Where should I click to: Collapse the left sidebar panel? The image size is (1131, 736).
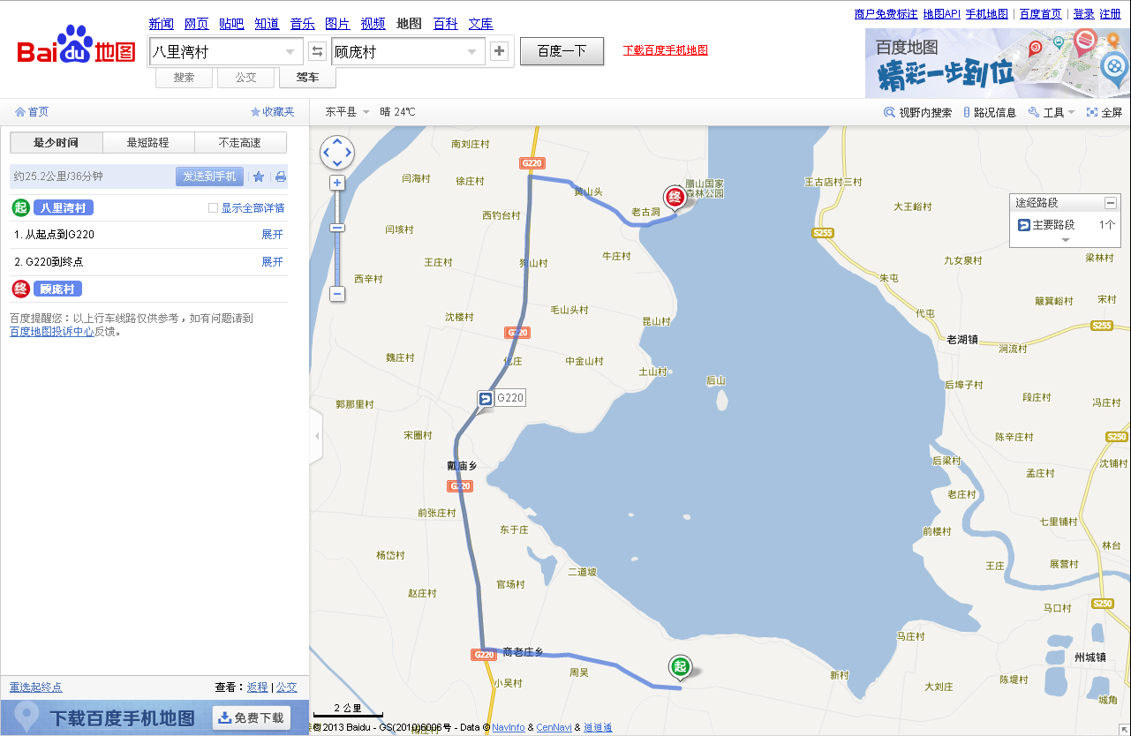(316, 436)
